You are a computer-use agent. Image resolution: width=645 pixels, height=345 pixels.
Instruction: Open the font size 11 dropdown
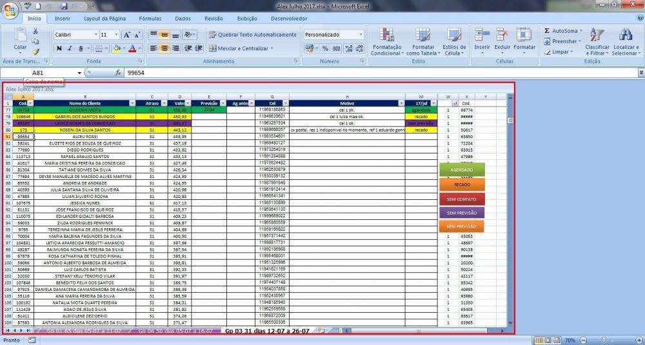pos(117,35)
